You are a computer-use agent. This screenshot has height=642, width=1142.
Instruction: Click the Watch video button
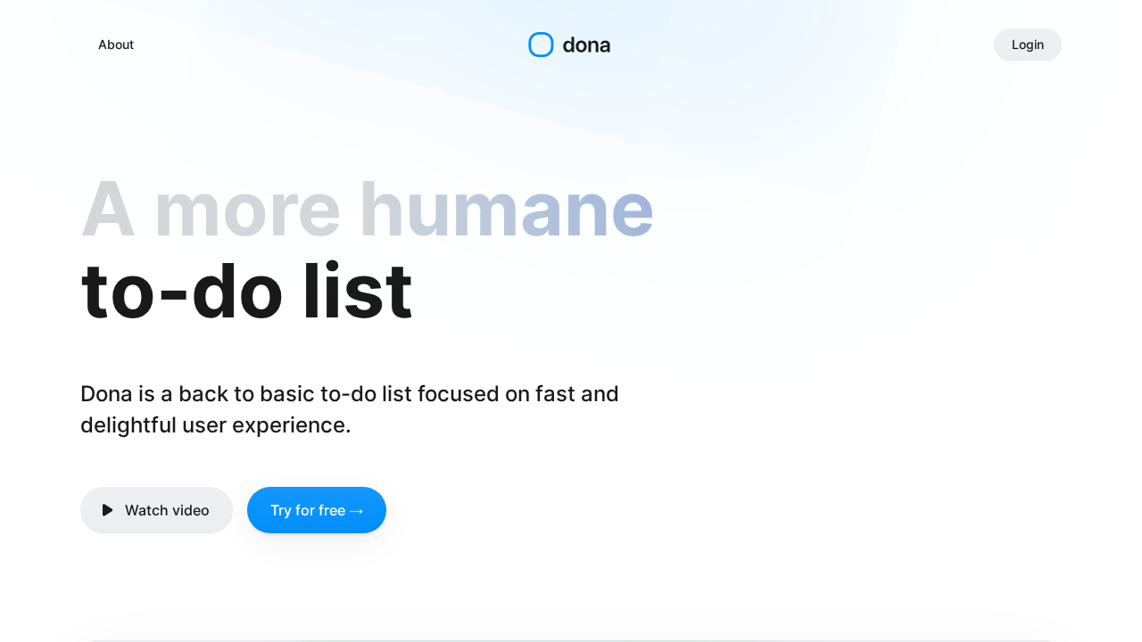(x=156, y=510)
